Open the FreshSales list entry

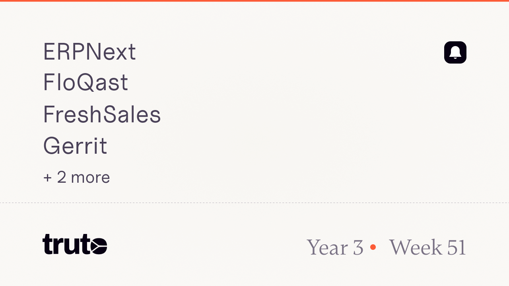(102, 114)
